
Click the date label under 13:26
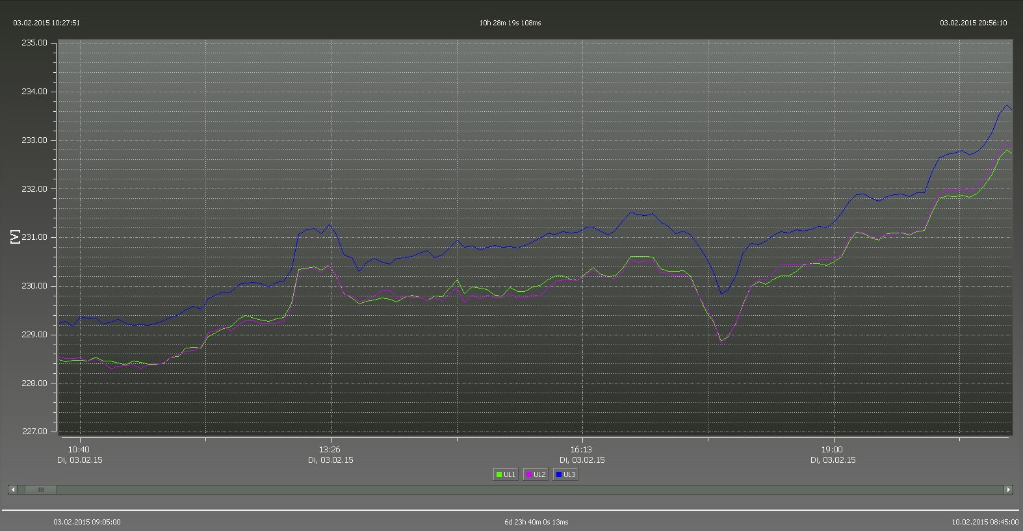pos(330,460)
